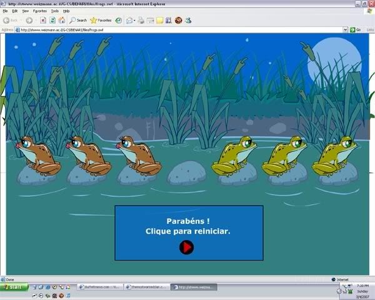
Task: Click the Go button beside address bar
Action: 355,29
